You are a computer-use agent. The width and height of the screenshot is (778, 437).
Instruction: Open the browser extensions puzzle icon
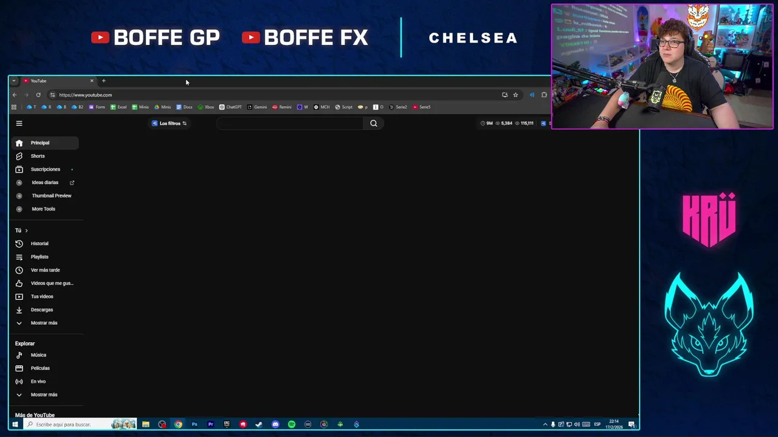click(x=544, y=95)
